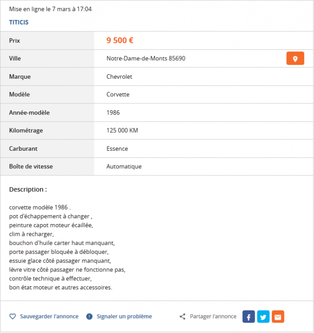Viewport: 314px width, 333px height.
Task: Click Partager l'annonce label
Action: pyautogui.click(x=213, y=316)
